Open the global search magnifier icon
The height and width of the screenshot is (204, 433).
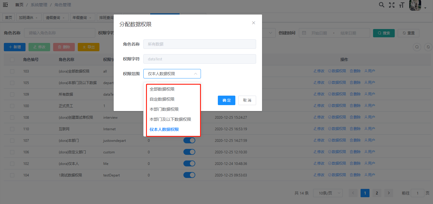point(381,5)
